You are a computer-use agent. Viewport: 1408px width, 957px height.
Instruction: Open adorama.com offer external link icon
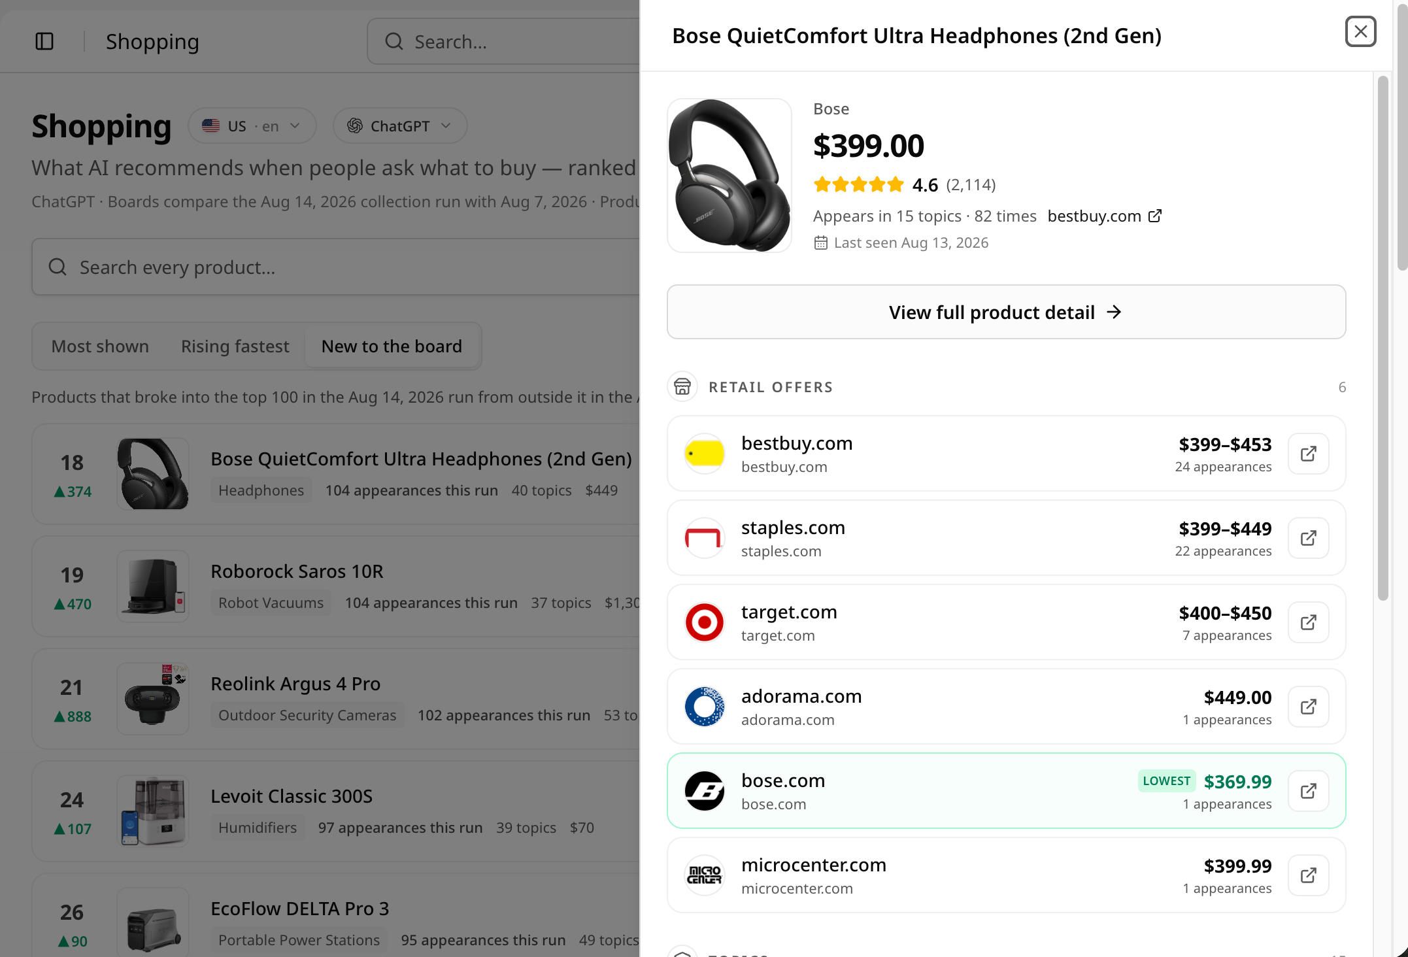pos(1308,707)
